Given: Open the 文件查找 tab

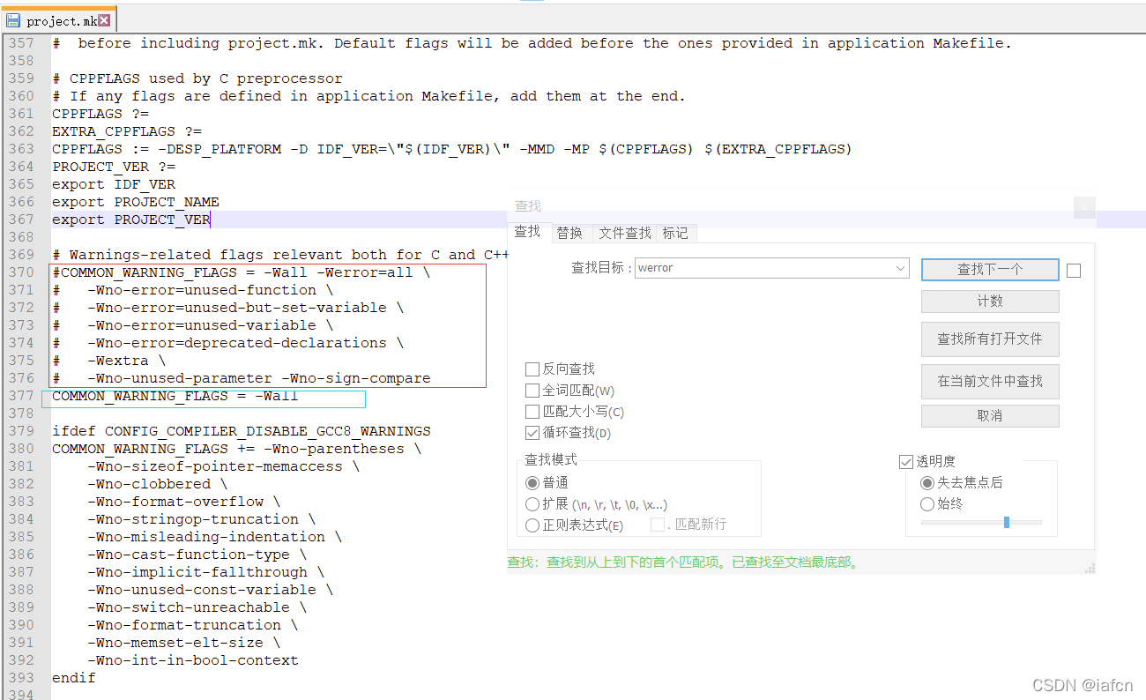Looking at the screenshot, I should [625, 233].
